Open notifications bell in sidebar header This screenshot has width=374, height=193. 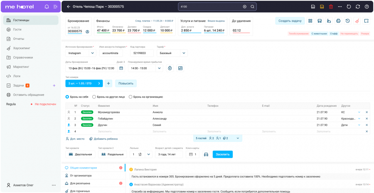[x=47, y=7]
